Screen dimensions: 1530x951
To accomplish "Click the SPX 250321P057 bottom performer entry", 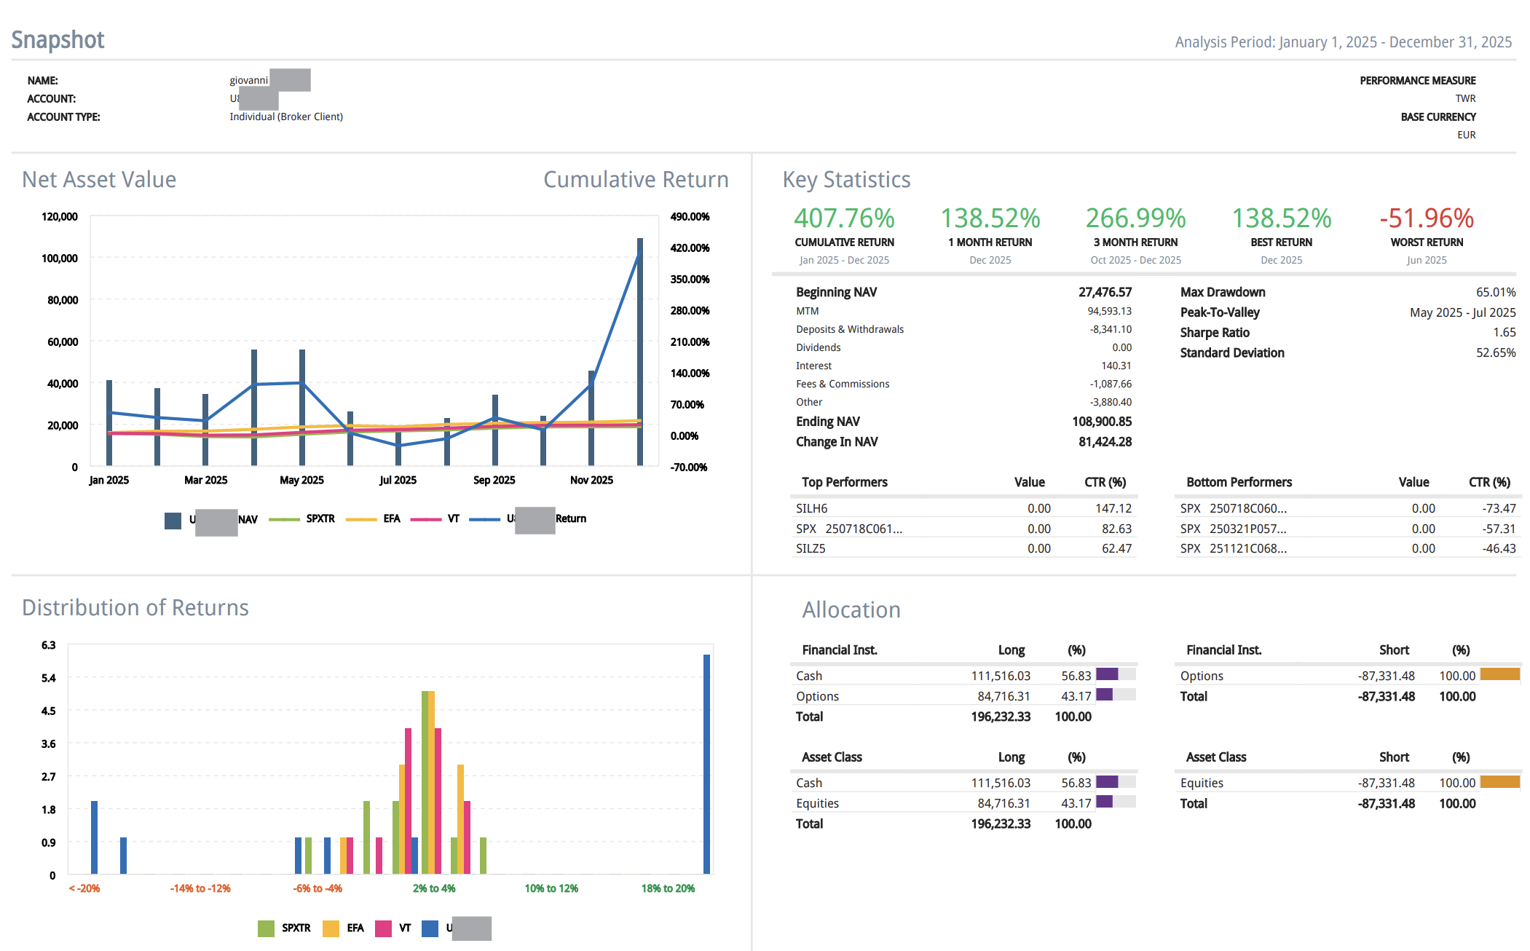I will [1233, 529].
